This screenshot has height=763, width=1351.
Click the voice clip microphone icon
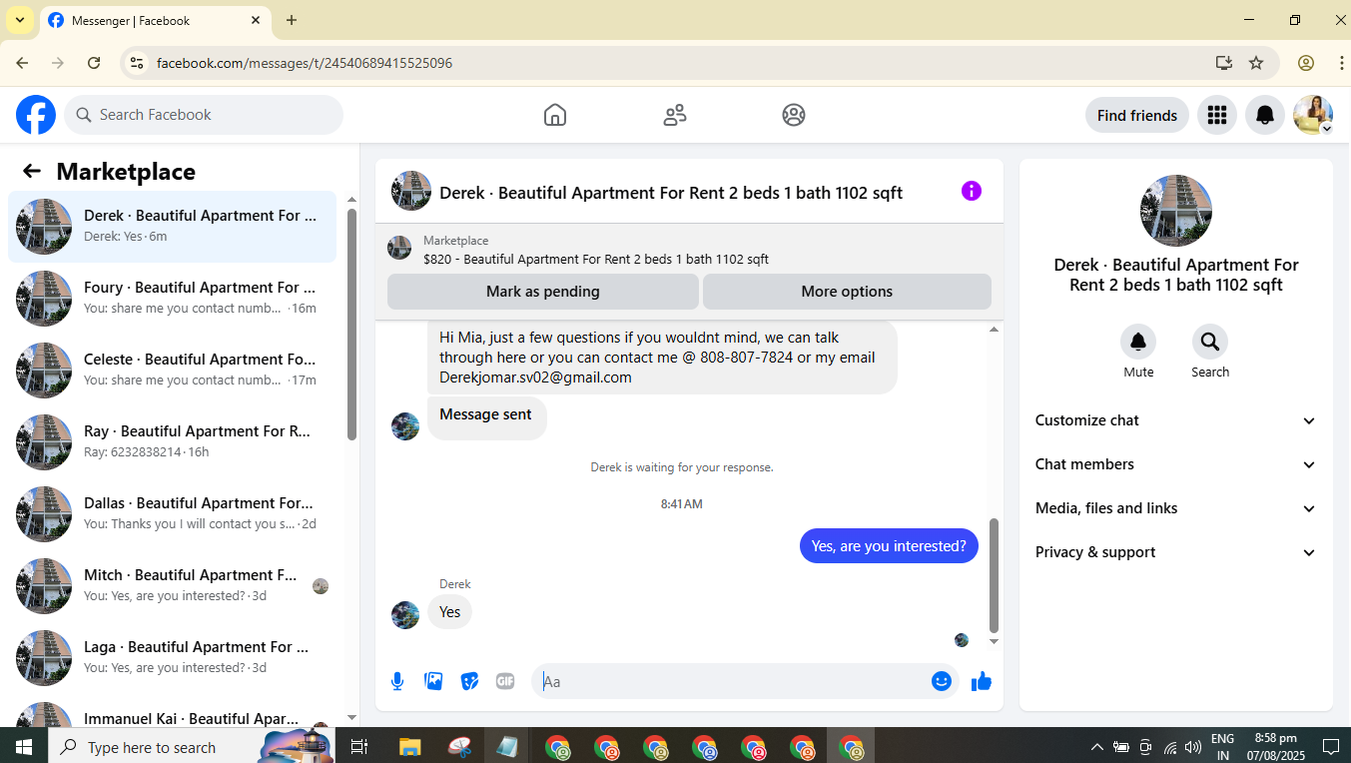(x=397, y=681)
